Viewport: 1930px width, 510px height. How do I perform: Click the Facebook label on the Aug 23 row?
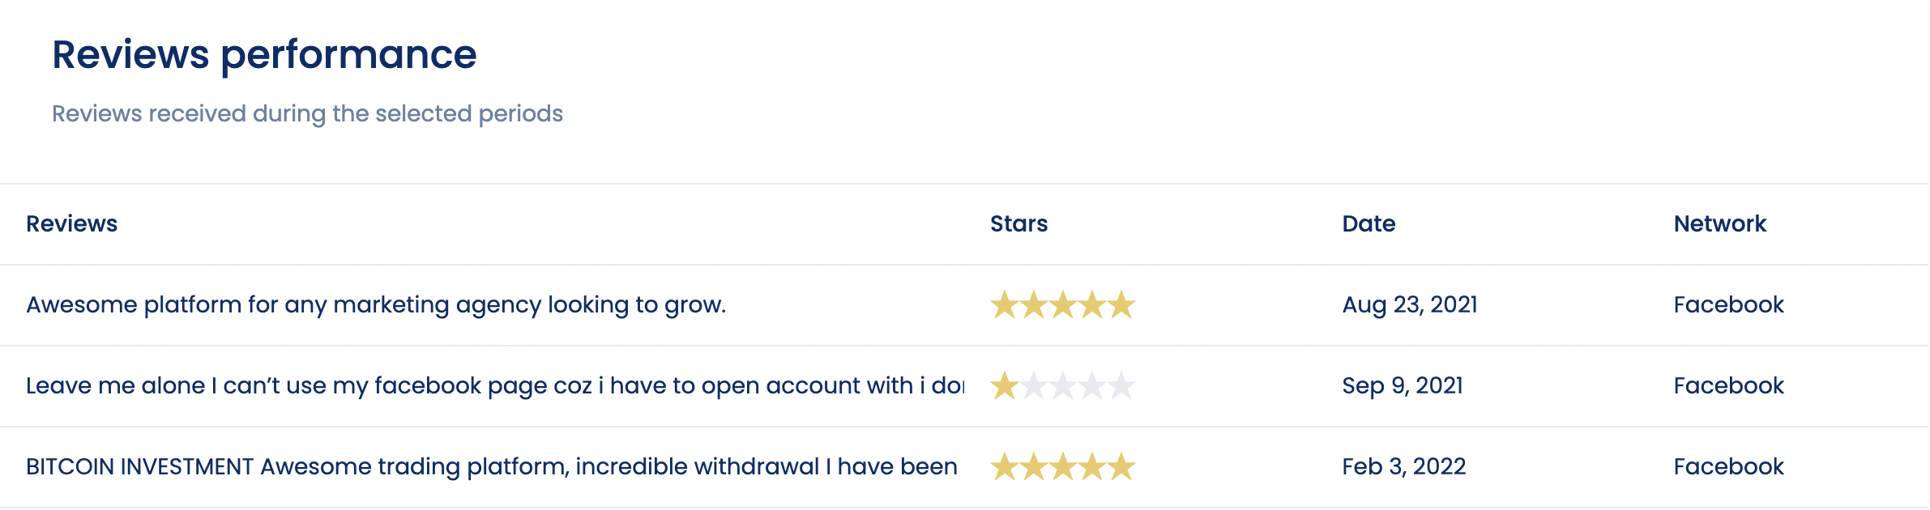tap(1728, 305)
